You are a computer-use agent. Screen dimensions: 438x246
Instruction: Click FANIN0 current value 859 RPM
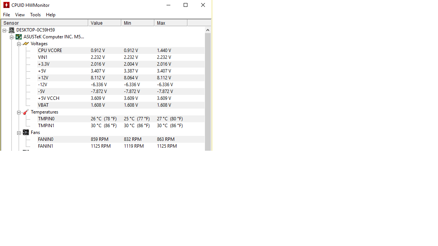(100, 139)
